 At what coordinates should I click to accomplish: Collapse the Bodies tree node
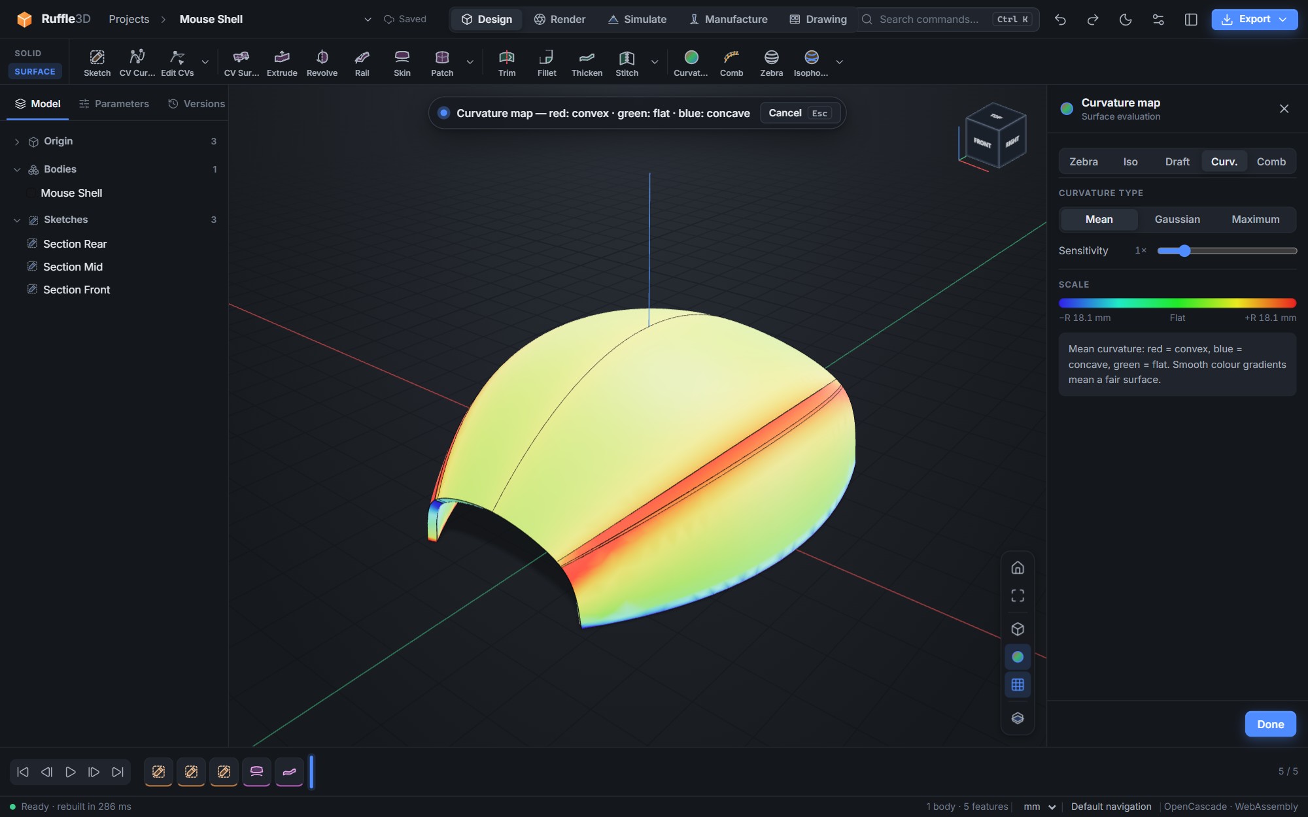(x=17, y=170)
